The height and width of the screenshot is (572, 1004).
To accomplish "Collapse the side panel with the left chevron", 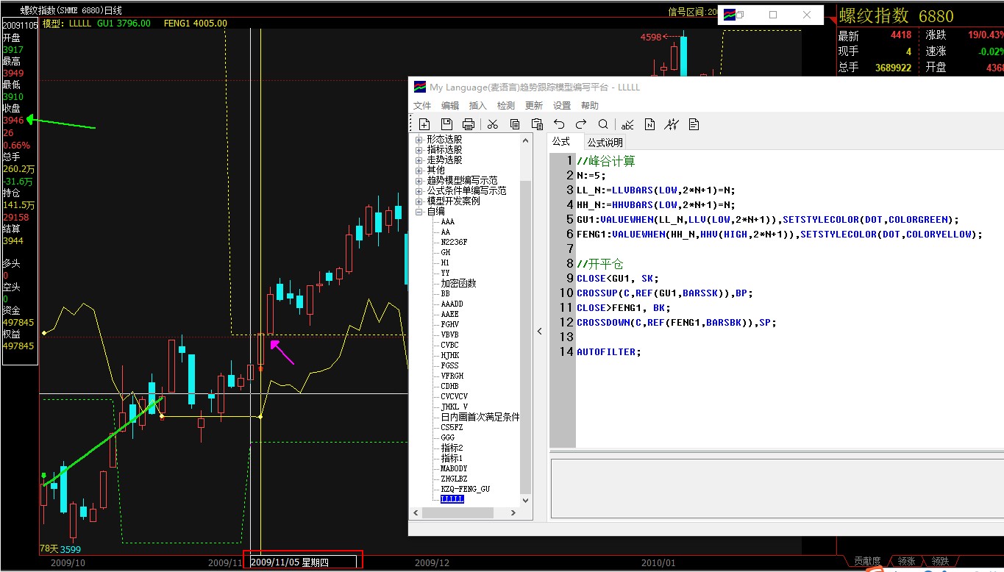I will [x=539, y=332].
